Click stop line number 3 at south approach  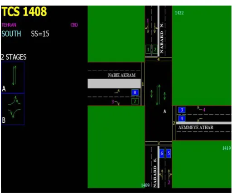[159, 144]
